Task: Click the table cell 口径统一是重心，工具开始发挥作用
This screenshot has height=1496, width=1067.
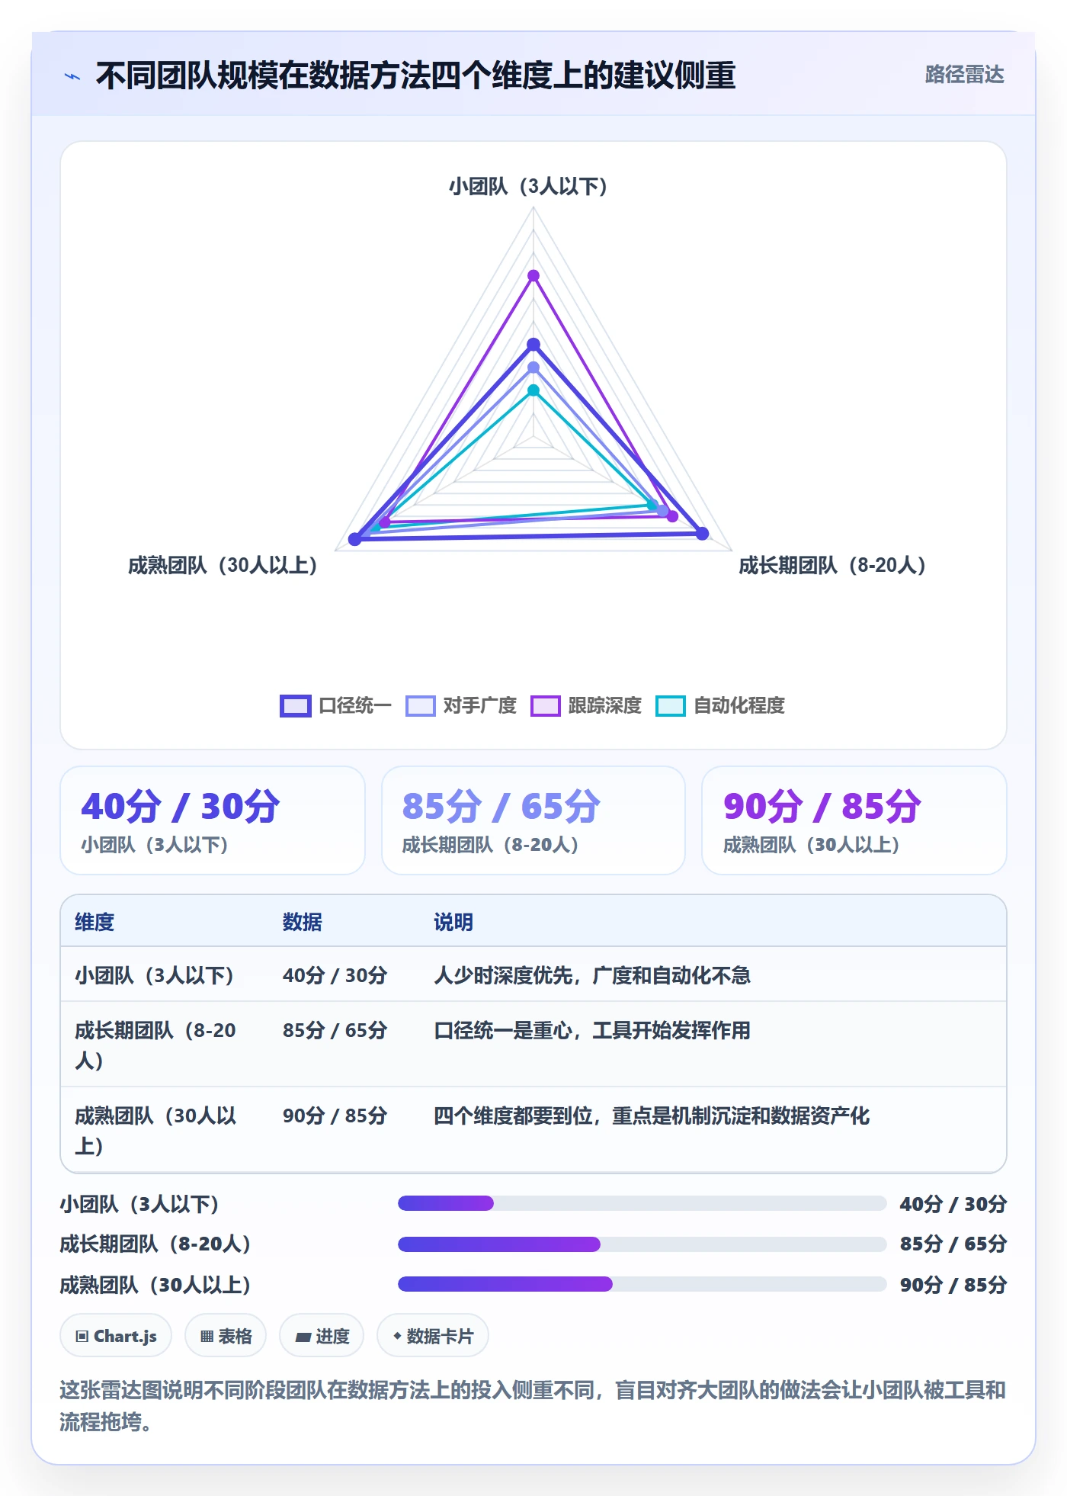Action: point(592,1031)
